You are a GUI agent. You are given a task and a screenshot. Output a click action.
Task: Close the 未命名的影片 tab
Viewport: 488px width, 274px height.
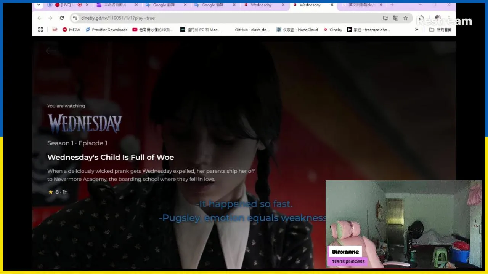pos(137,5)
